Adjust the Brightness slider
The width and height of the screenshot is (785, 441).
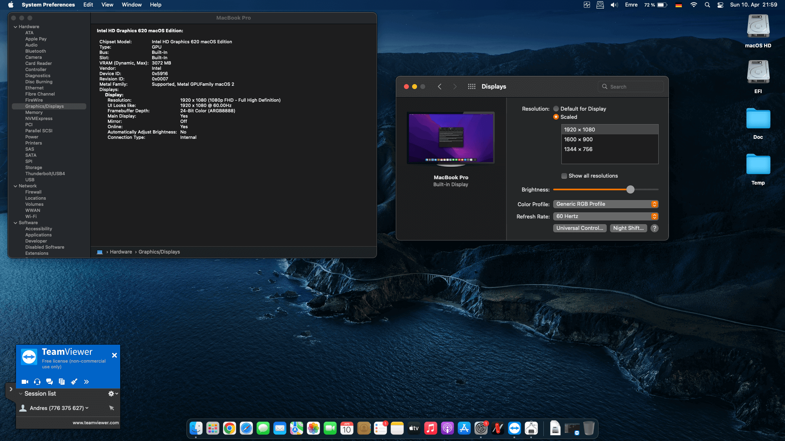click(630, 189)
